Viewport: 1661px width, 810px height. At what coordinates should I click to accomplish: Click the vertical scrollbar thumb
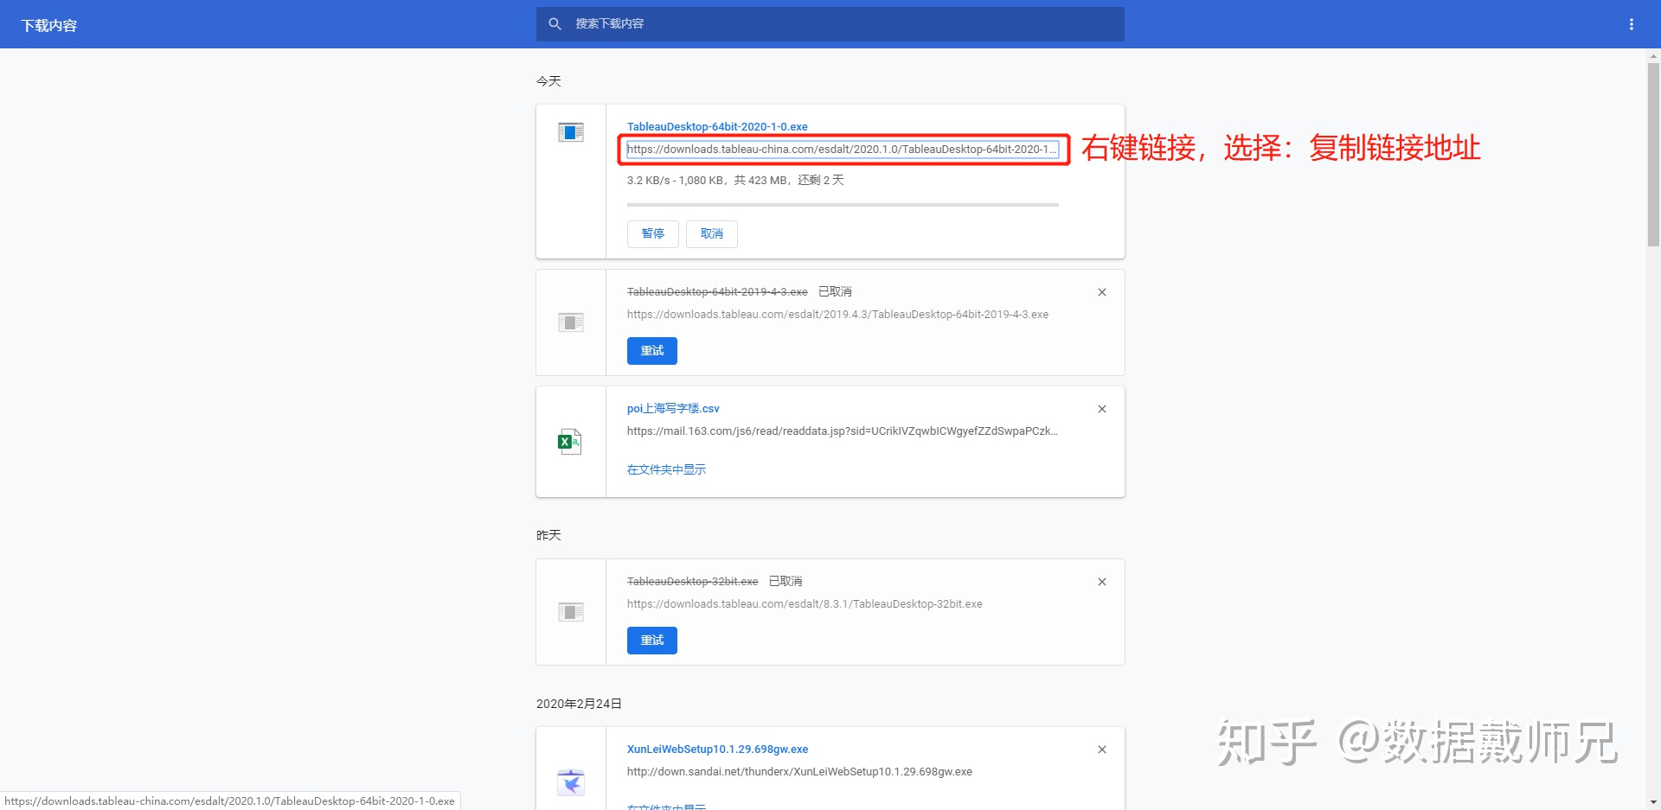tap(1653, 156)
